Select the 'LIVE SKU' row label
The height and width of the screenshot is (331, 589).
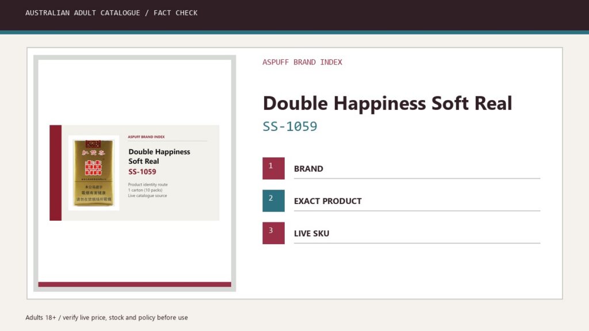[x=311, y=233]
